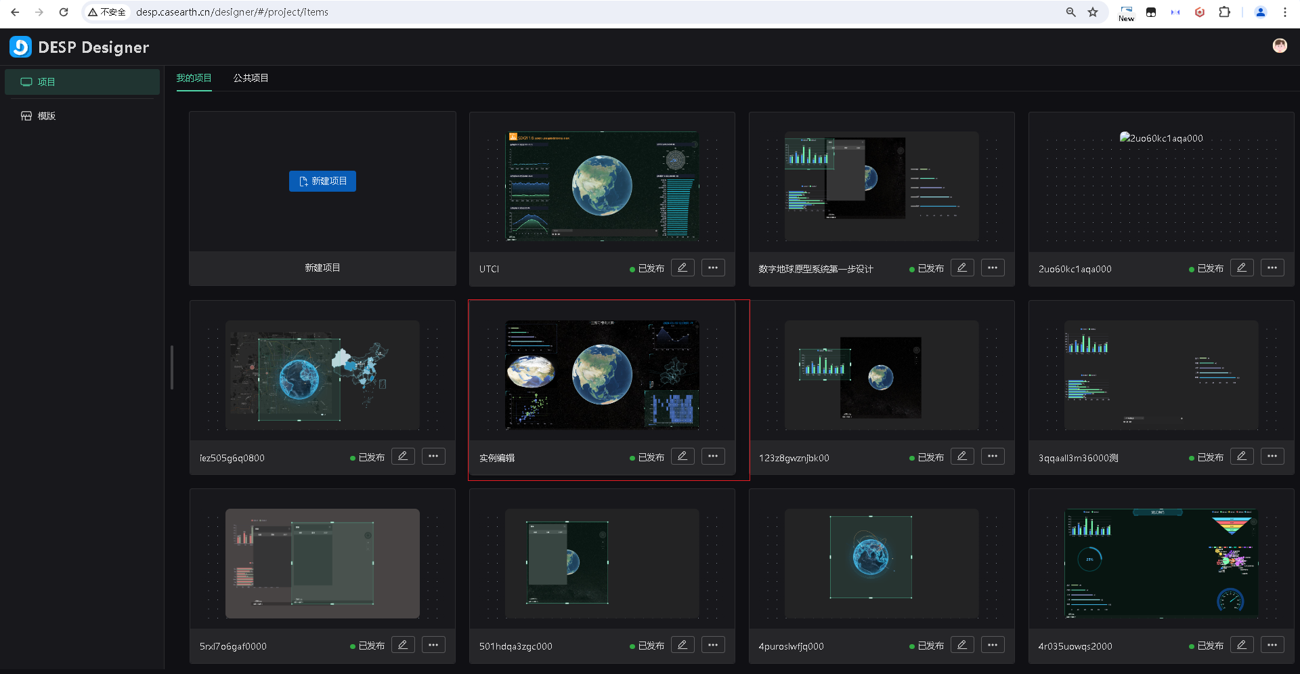Open more options menu for UTCI project

tap(713, 268)
